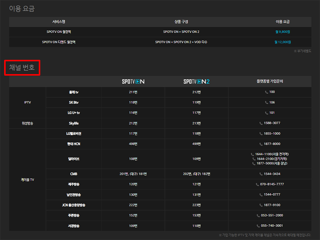This screenshot has height=240, width=320.
Task: Click the 남인천방송 platform name
Action: (x=74, y=195)
